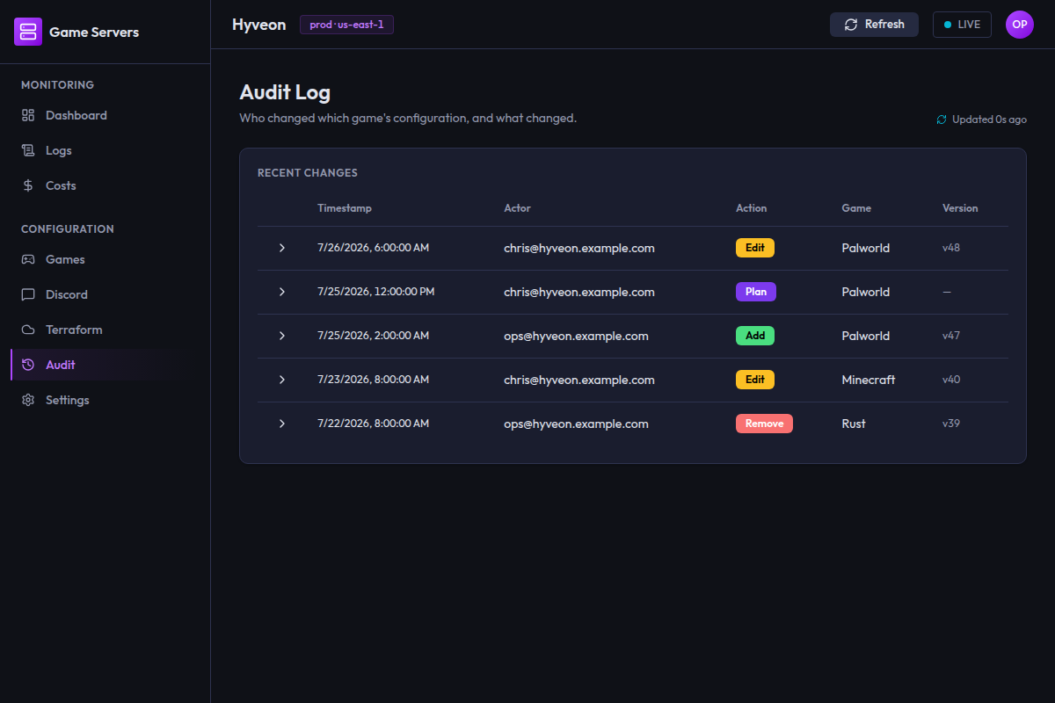Click the Game Servers brand text
1055x703 pixels.
(94, 32)
